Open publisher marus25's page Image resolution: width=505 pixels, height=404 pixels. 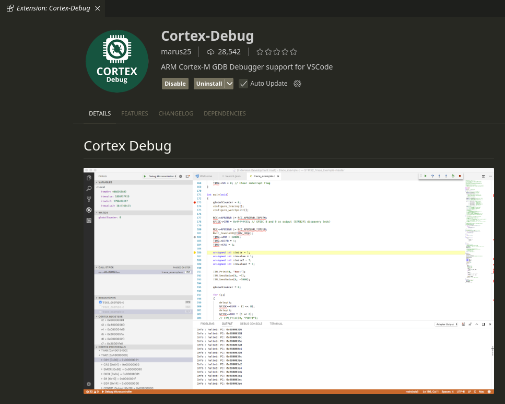point(176,52)
